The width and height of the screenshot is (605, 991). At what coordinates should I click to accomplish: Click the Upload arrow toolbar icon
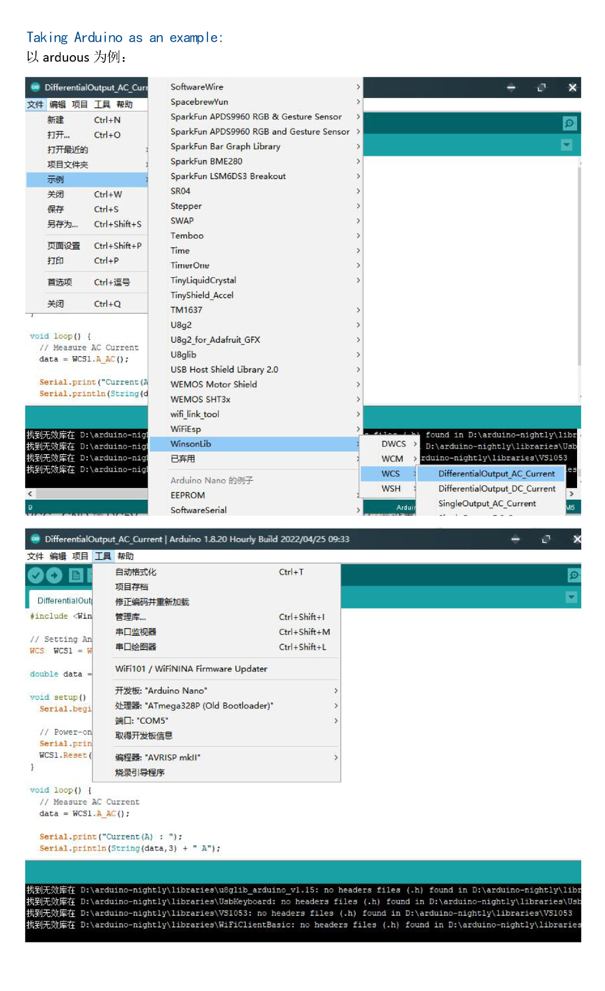pyautogui.click(x=54, y=575)
